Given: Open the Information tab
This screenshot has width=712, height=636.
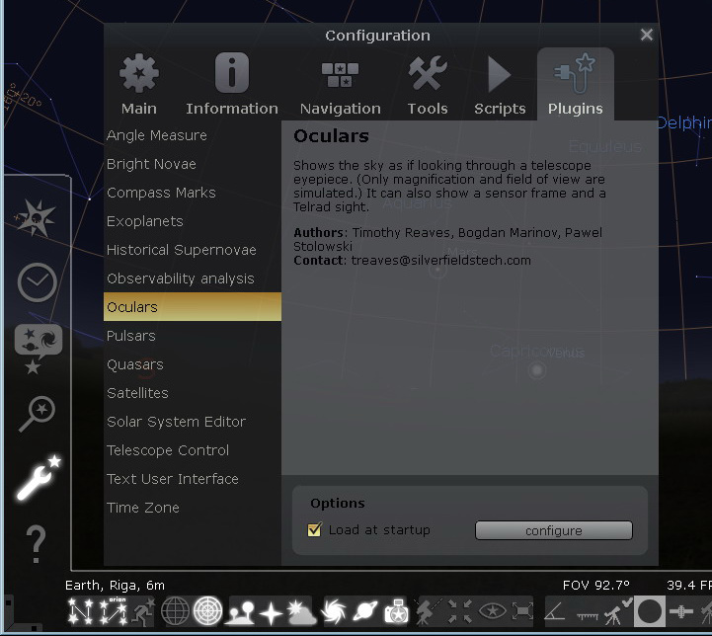Looking at the screenshot, I should (x=232, y=86).
